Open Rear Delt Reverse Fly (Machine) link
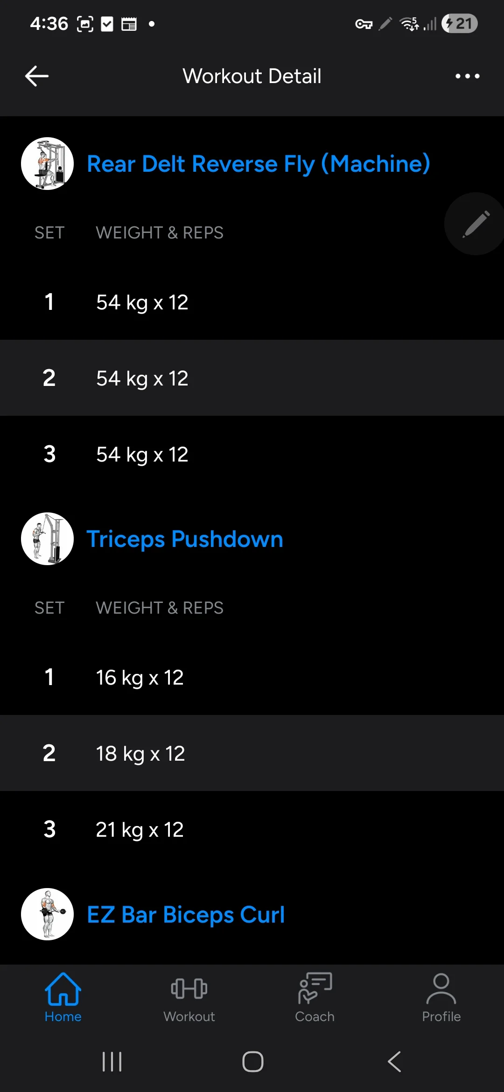The height and width of the screenshot is (1092, 504). (258, 164)
